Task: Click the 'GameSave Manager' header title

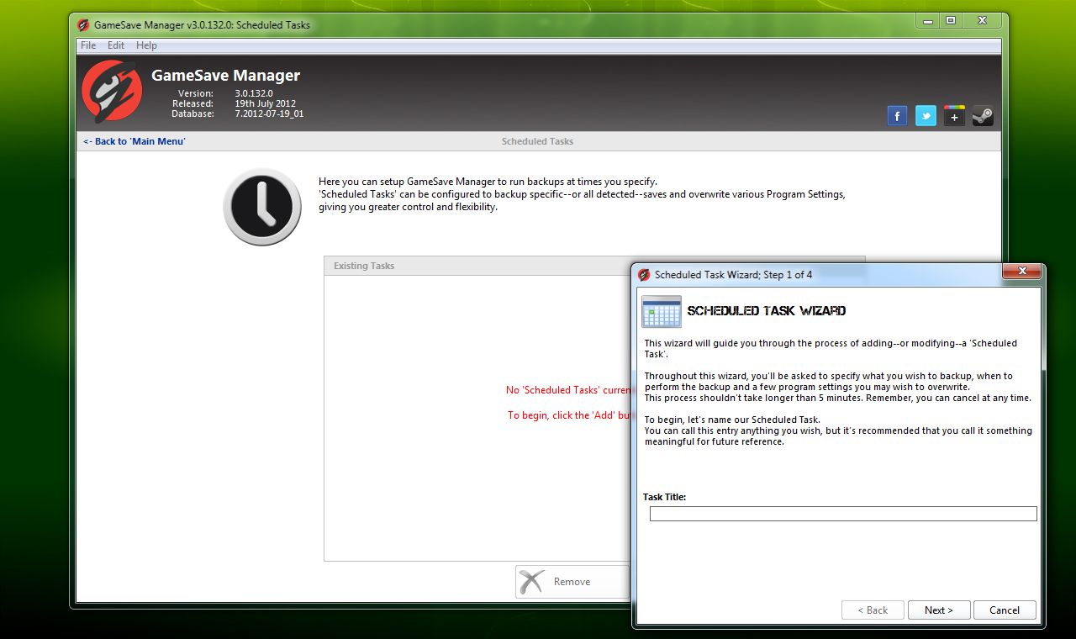Action: 225,76
